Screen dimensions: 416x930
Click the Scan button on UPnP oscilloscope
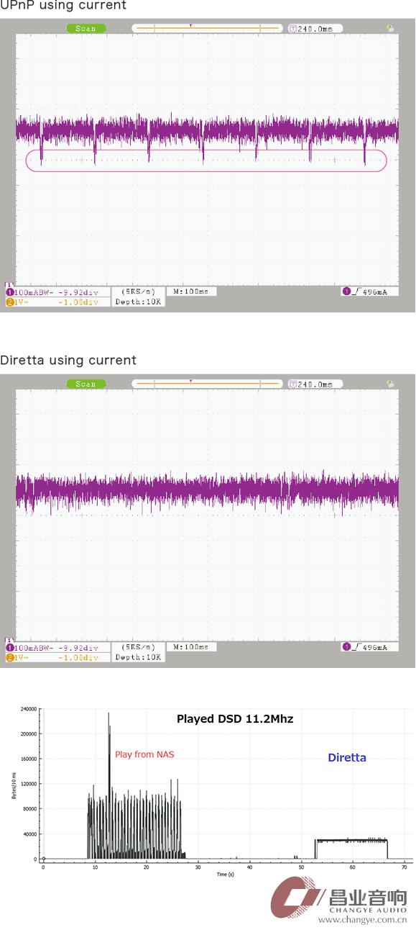coord(85,28)
